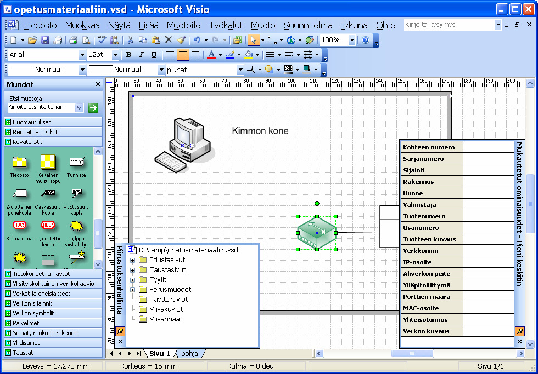Screen dimensions: 538x374
Task: Click the Delete X icon in toolbar
Action: [168, 40]
